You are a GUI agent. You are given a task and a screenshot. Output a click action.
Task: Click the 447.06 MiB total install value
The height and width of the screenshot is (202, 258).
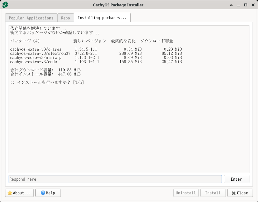click(69, 74)
